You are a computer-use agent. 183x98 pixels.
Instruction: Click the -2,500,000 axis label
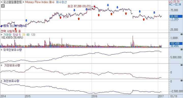(176, 91)
